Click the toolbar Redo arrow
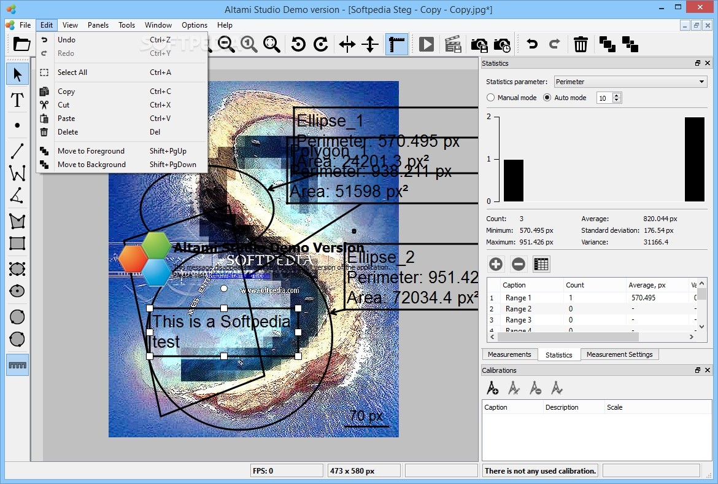 pos(555,44)
